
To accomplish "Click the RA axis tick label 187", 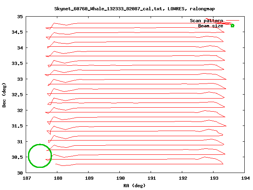I will point(26,178).
